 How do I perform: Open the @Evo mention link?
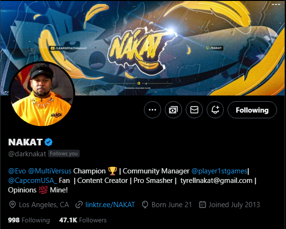pyautogui.click(x=17, y=171)
